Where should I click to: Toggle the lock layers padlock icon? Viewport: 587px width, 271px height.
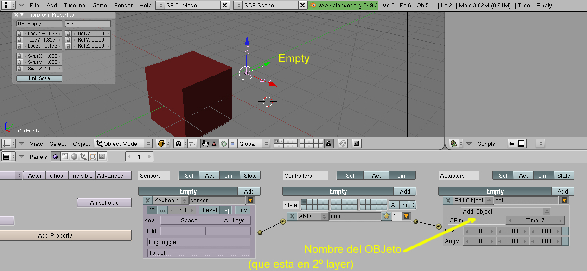[x=329, y=144]
